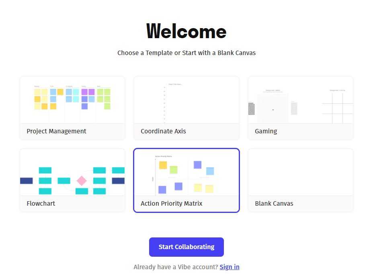The height and width of the screenshot is (274, 371).
Task: Choose the Gaming template thumbnail
Action: click(301, 100)
